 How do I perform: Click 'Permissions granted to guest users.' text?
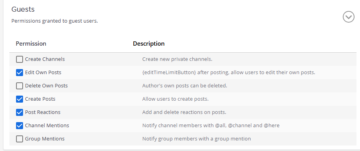pos(55,21)
